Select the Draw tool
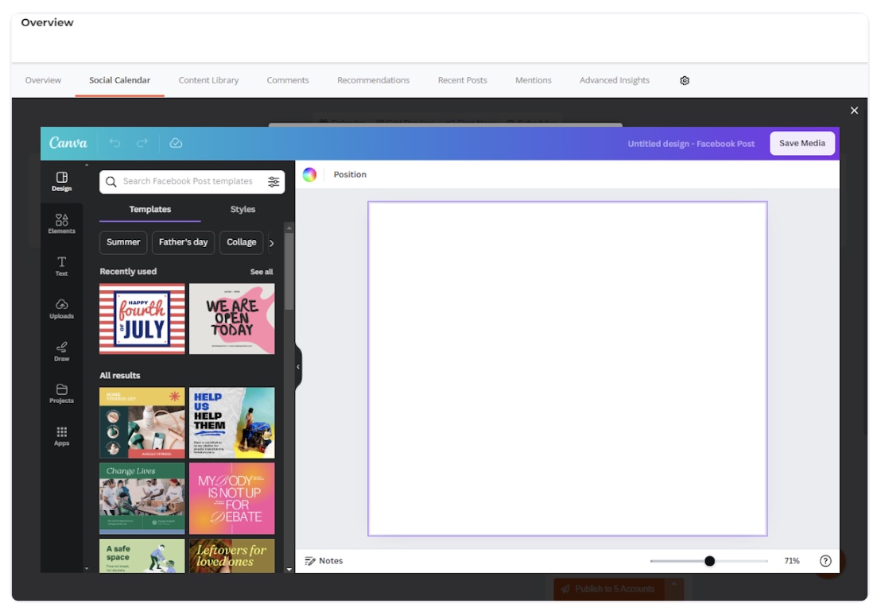881x615 pixels. pos(61,351)
